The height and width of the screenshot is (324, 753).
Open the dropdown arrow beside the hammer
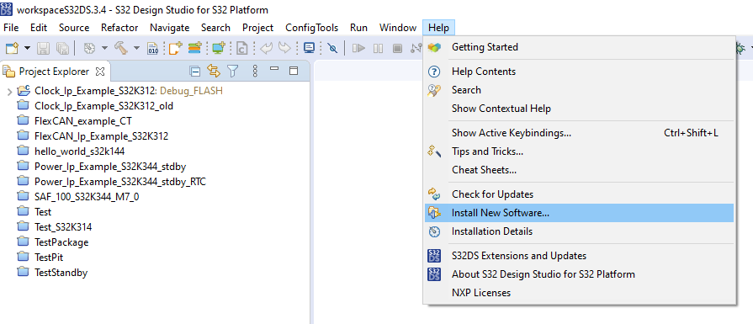click(136, 47)
